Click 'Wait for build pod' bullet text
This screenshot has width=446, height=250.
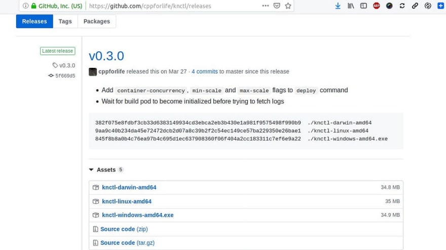click(193, 101)
